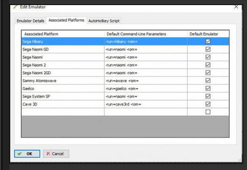Toggle Default Emulator checkbox for Sega Naomi 2GD
Screen dimensions: 247x170
(x=208, y=73)
